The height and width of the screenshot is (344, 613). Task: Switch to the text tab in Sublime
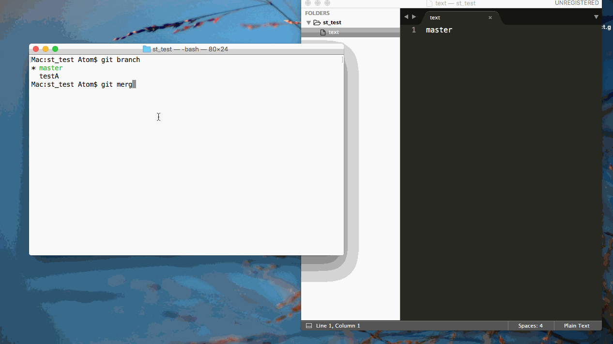pyautogui.click(x=435, y=17)
